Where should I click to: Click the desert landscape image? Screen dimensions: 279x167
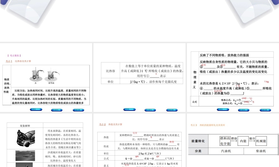[25, 156]
